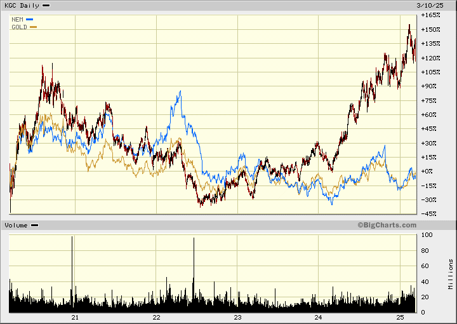The height and width of the screenshot is (324, 457).
Task: Click the '+135%' axis label
Action: [430, 44]
